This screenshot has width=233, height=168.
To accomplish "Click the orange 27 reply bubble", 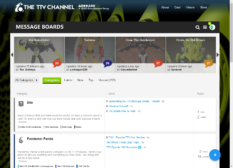I will coord(209,64).
